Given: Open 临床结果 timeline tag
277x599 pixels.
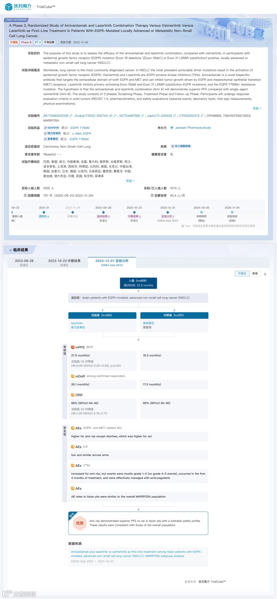Looking at the screenshot, I should [x=103, y=217].
